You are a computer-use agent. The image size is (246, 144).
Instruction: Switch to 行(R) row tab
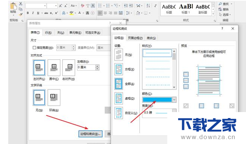pos(48,33)
